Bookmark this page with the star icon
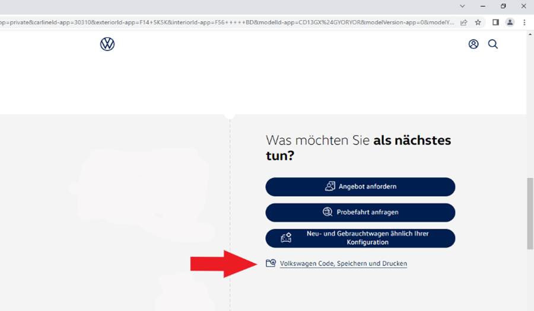534x311 pixels. click(478, 23)
